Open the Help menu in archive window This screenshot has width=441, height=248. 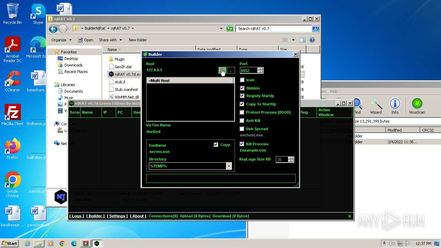coord(334,91)
